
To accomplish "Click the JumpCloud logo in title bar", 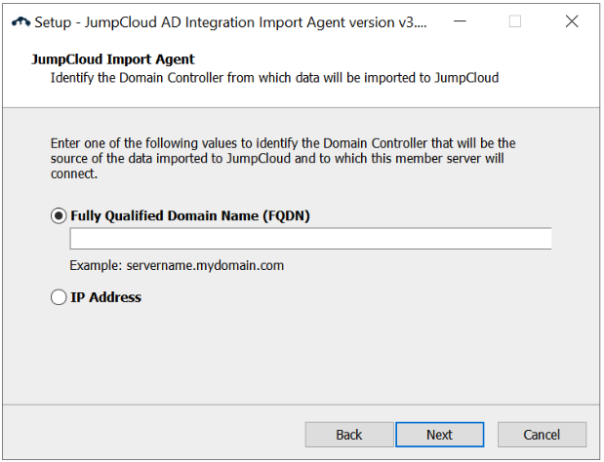I will click(x=20, y=21).
